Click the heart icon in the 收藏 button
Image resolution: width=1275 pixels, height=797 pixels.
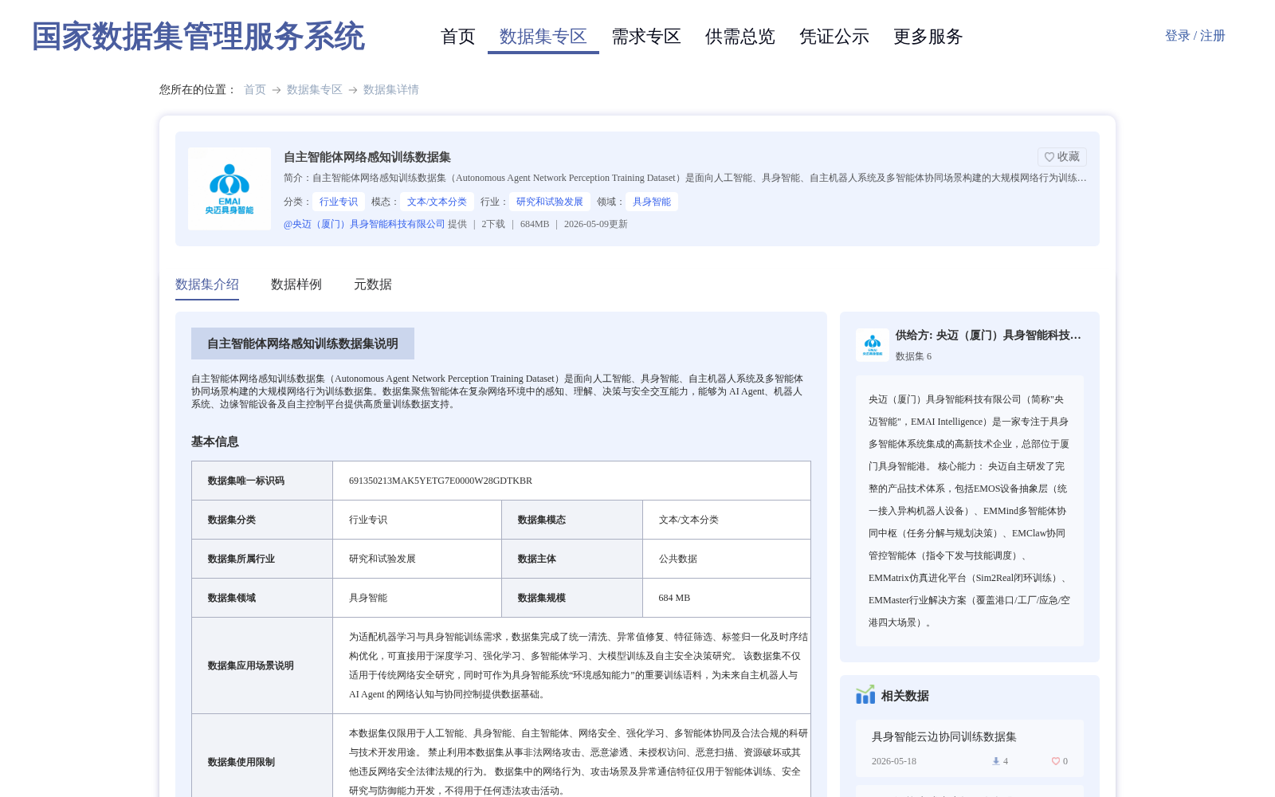(1049, 157)
